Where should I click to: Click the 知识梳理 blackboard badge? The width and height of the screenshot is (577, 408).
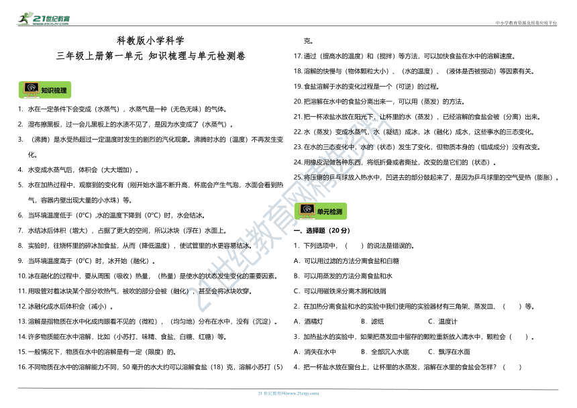45,90
